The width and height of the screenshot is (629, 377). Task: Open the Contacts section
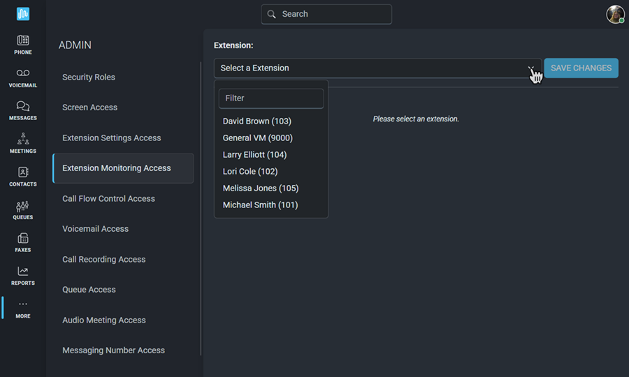(23, 177)
